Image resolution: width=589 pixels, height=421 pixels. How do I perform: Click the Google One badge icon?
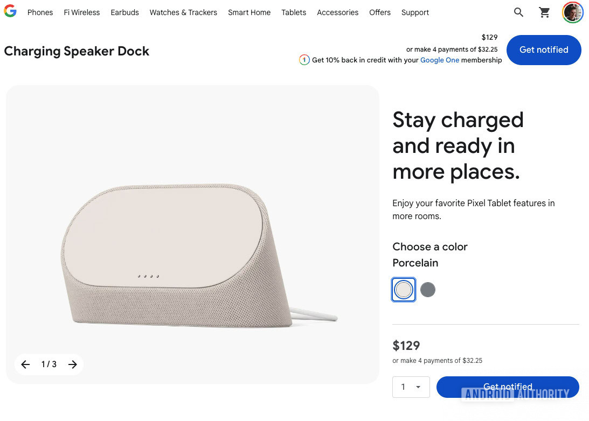(304, 60)
